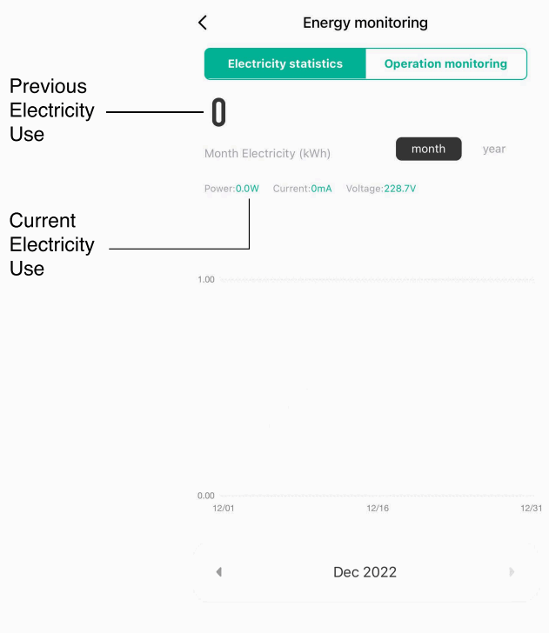Tap the Current 0mA reading
This screenshot has width=549, height=633.
[x=302, y=189]
